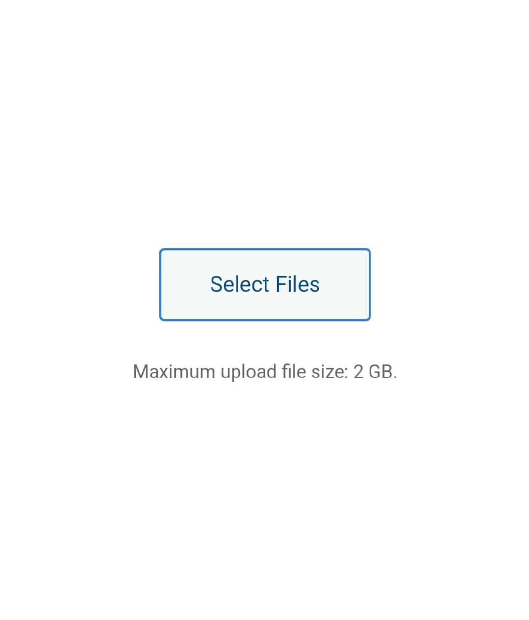Start an upload using Select Files
529x620 pixels.
point(265,285)
